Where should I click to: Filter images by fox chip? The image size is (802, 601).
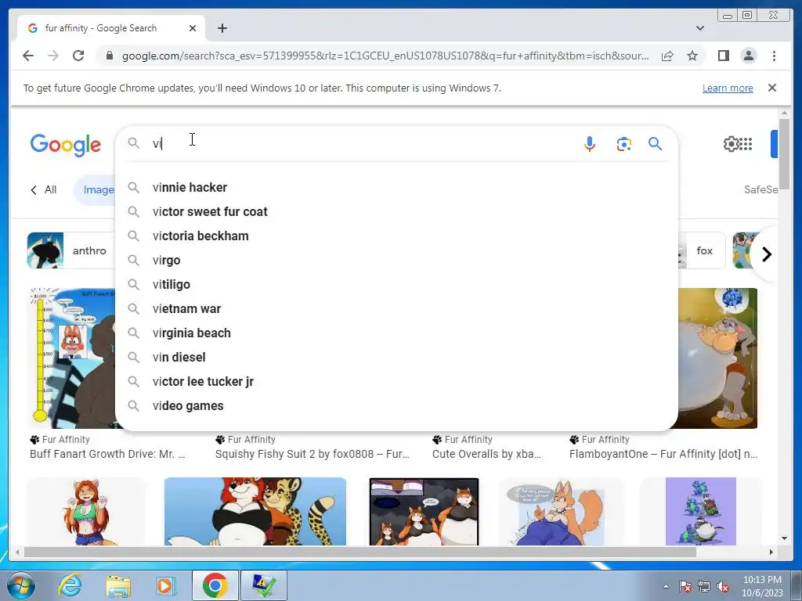702,250
